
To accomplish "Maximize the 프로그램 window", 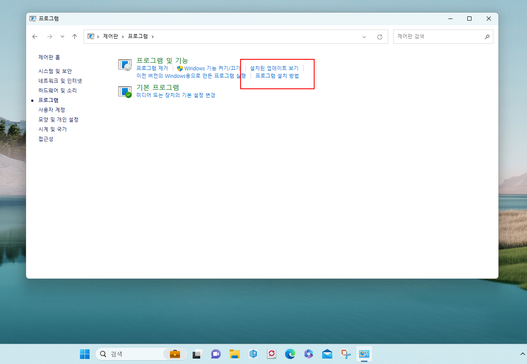I will click(x=469, y=19).
